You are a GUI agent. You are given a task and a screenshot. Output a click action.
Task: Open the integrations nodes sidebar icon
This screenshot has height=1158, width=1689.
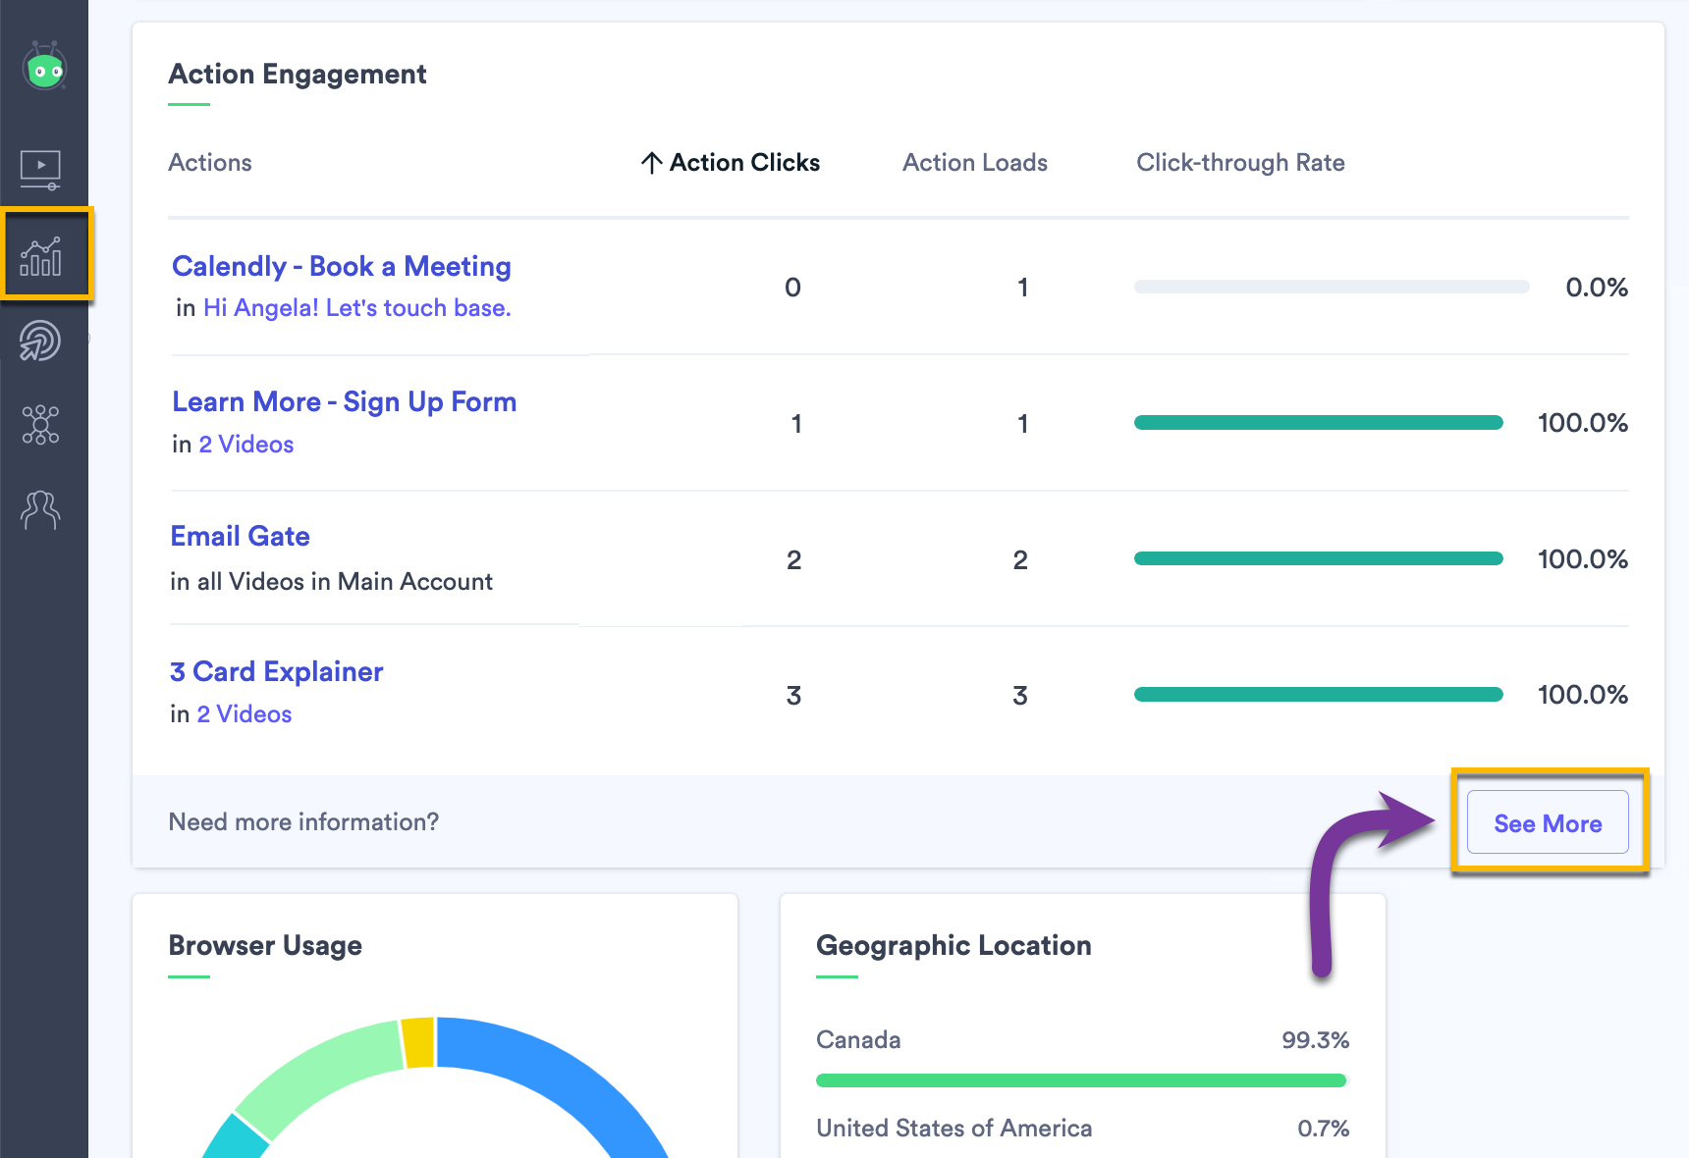tap(40, 425)
